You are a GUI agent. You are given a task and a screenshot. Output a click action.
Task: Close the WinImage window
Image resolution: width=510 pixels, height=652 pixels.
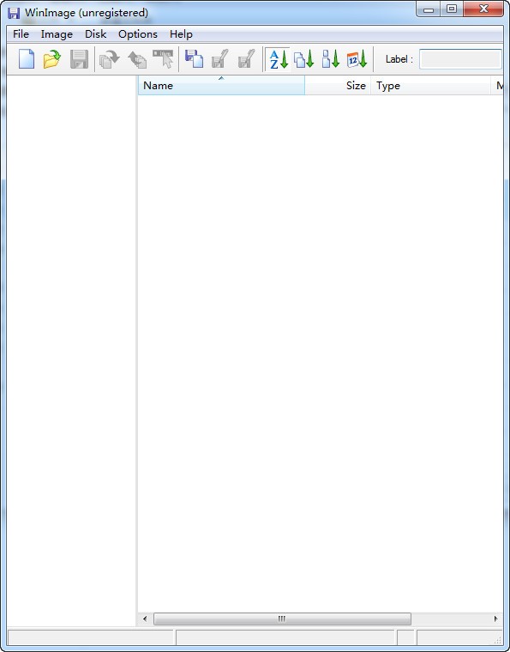[483, 9]
